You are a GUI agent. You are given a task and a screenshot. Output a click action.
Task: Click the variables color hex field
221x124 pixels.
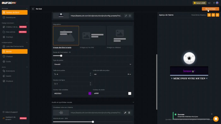(70, 93)
